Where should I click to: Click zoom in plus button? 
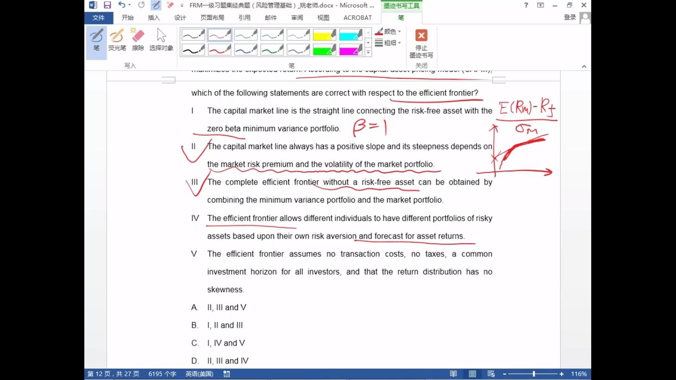[x=562, y=374]
